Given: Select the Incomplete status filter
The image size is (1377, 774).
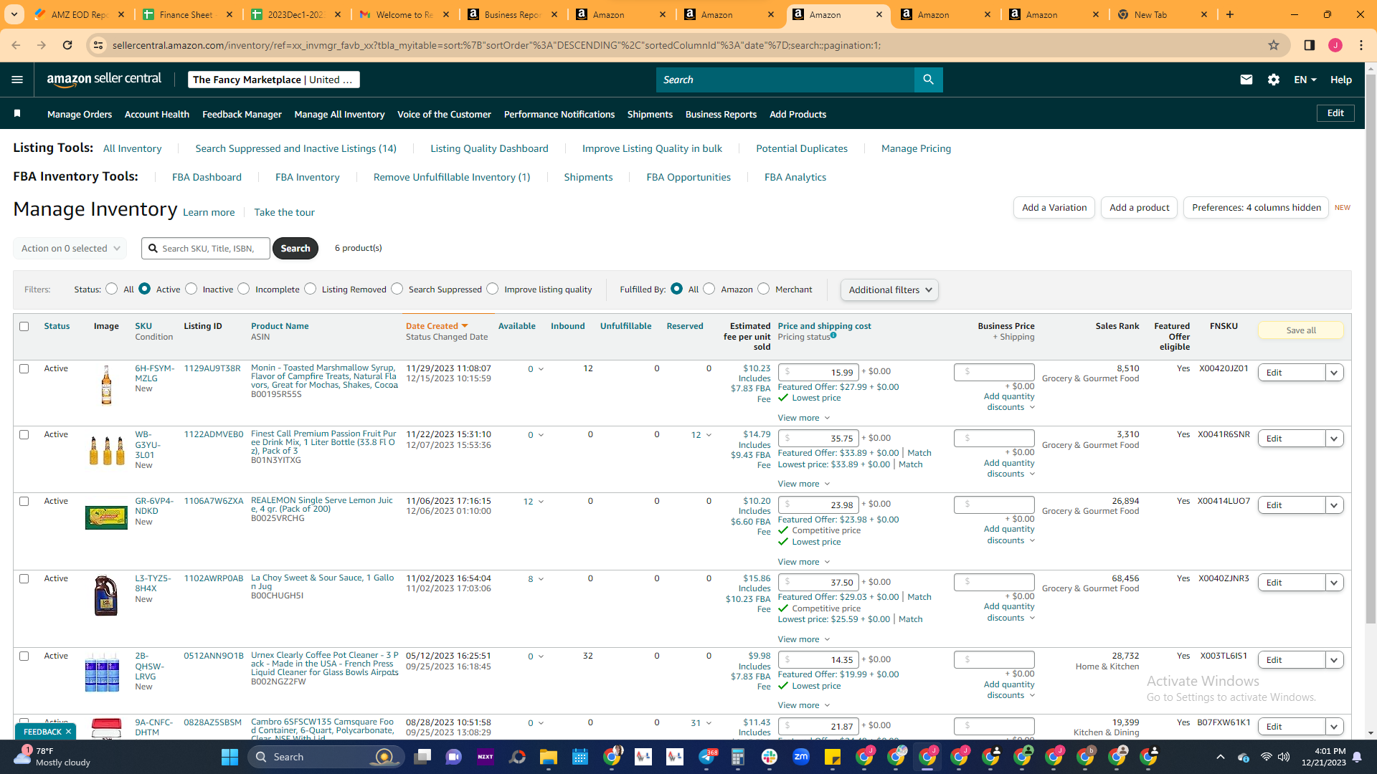Looking at the screenshot, I should click(244, 289).
